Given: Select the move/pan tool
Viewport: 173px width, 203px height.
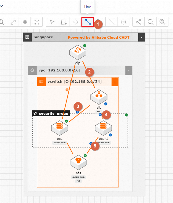Looking at the screenshot, I should coord(76,22).
